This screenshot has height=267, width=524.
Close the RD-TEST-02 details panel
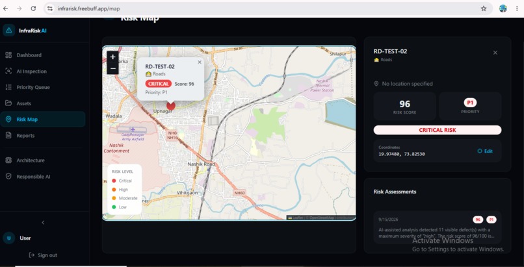tap(495, 53)
